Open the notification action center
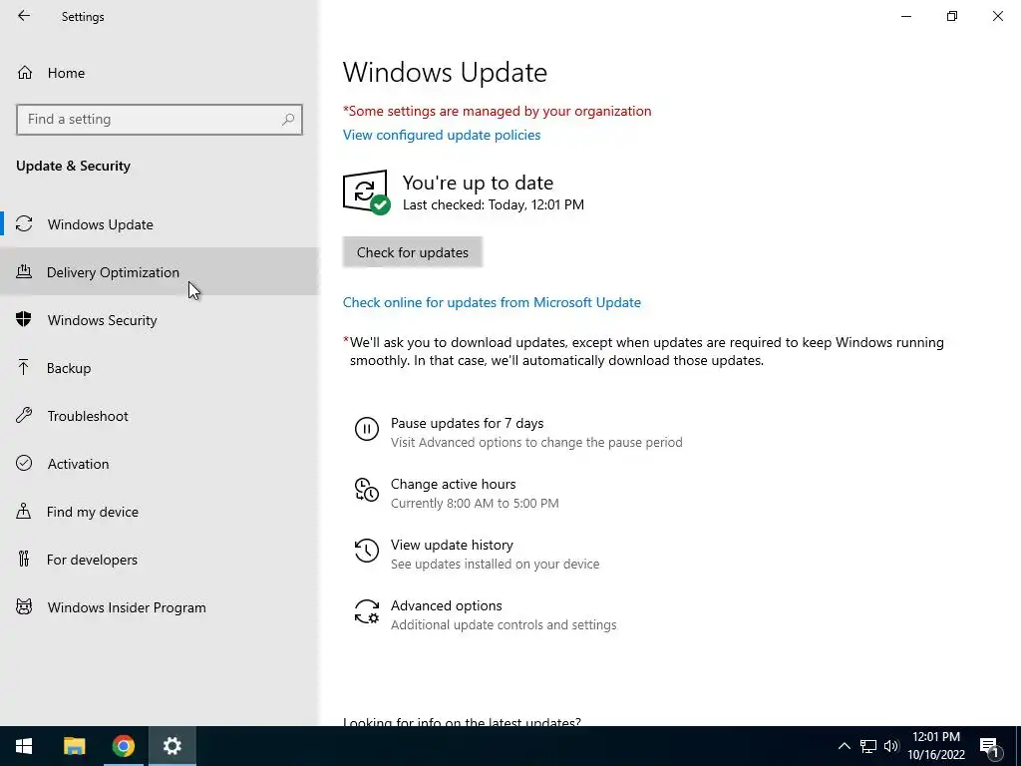Screen dimensions: 1021x766 (x=990, y=746)
